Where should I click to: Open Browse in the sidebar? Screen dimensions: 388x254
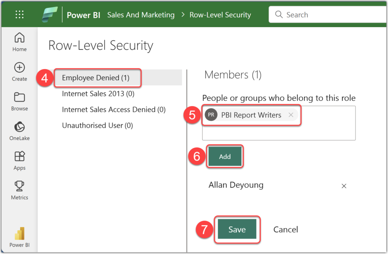pyautogui.click(x=20, y=101)
